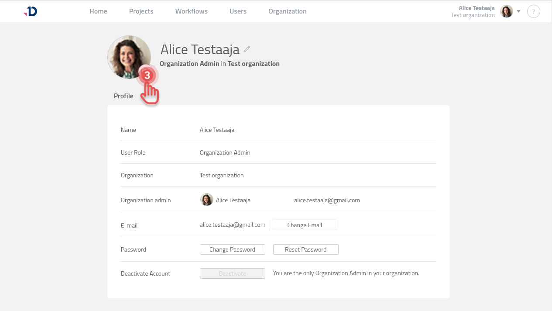The height and width of the screenshot is (311, 552).
Task: Click the Organization admin's email address
Action: click(327, 200)
